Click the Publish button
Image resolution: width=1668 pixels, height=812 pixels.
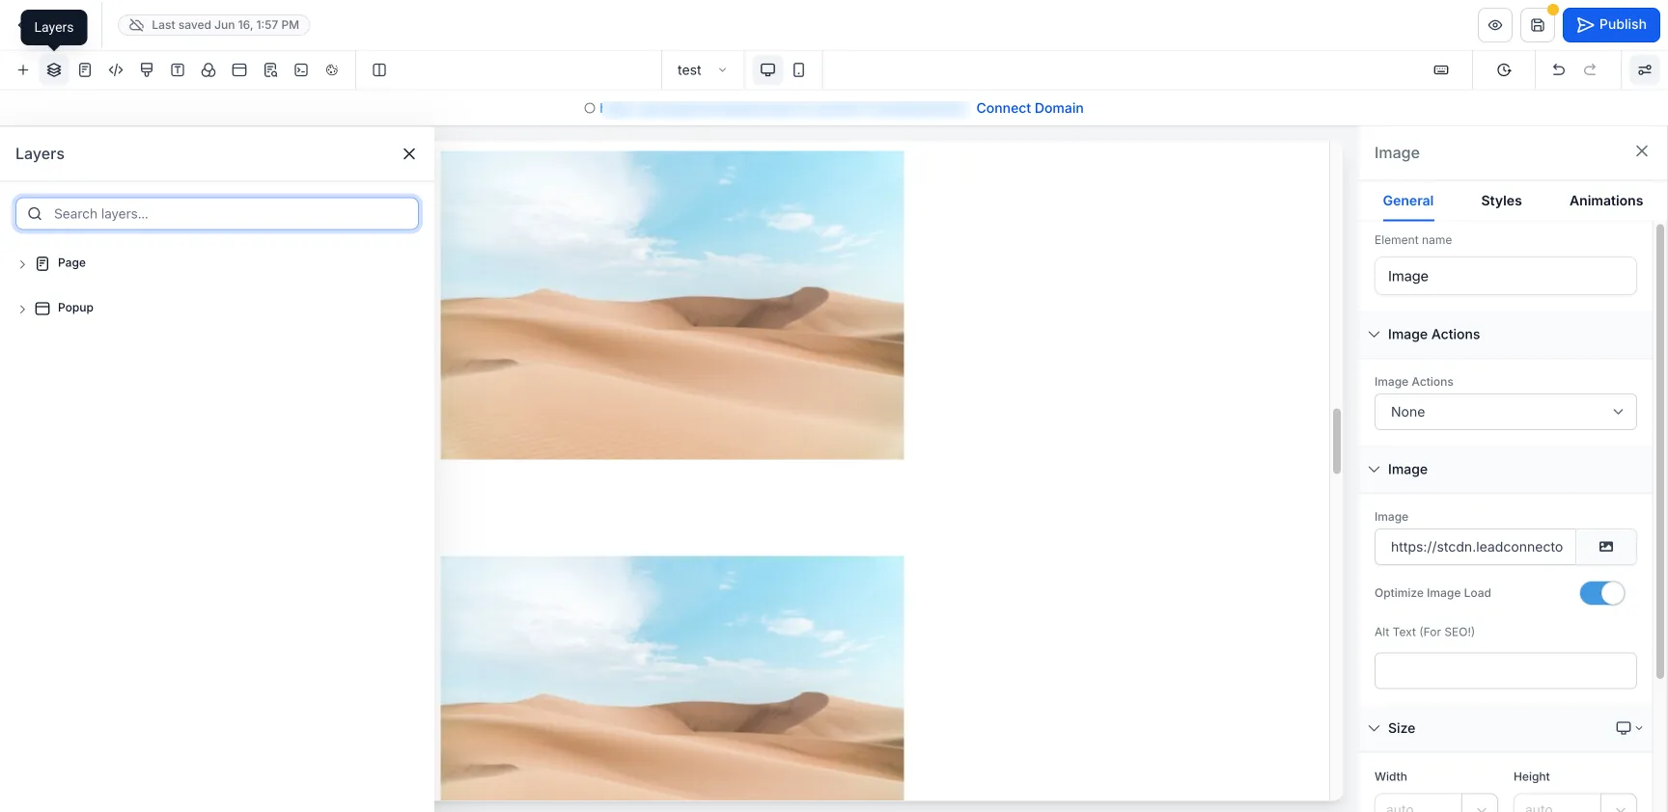point(1611,25)
